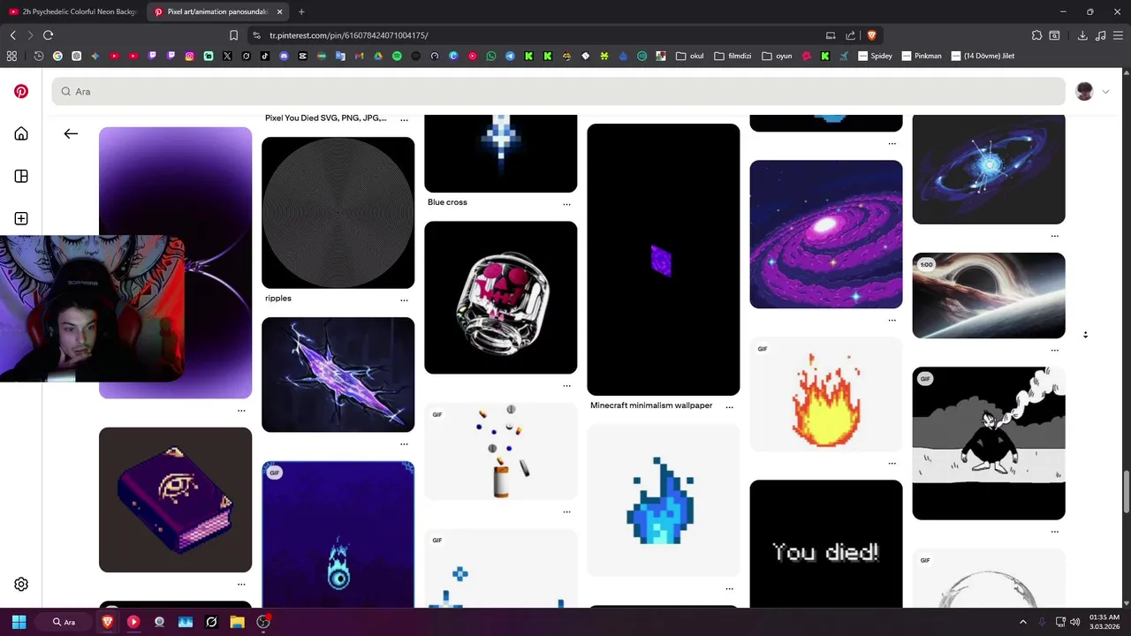Open the falling pills GIF pin
The height and width of the screenshot is (636, 1131).
pos(500,451)
